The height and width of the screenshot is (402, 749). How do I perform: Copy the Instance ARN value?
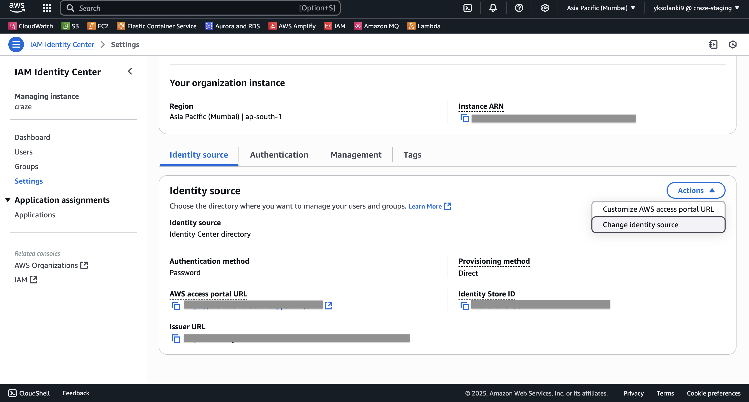(x=465, y=118)
